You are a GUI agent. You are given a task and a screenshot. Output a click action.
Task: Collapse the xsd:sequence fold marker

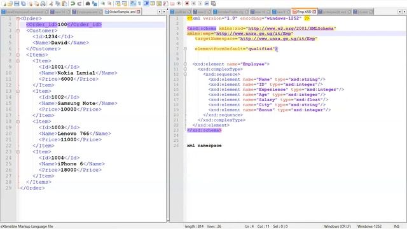click(x=185, y=74)
